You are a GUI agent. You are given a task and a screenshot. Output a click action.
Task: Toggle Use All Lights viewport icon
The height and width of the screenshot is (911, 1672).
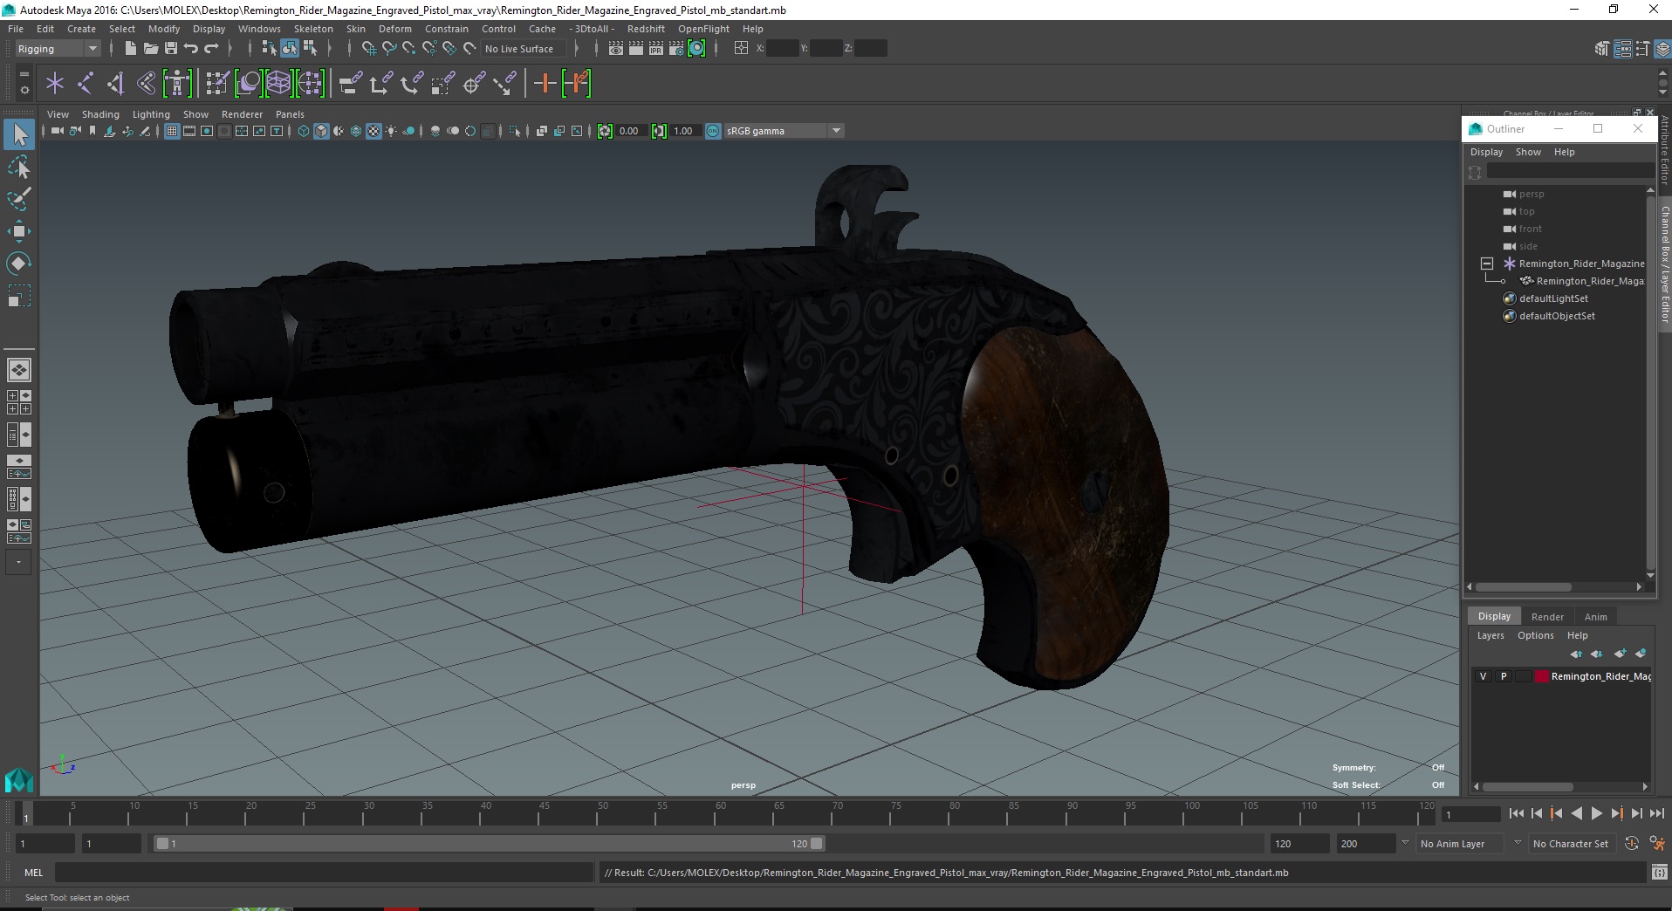[391, 131]
